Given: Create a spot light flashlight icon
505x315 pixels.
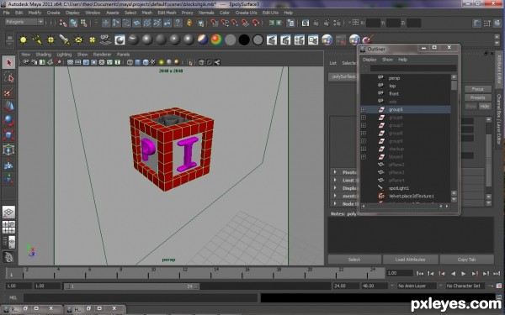Looking at the screenshot, I should [x=65, y=39].
